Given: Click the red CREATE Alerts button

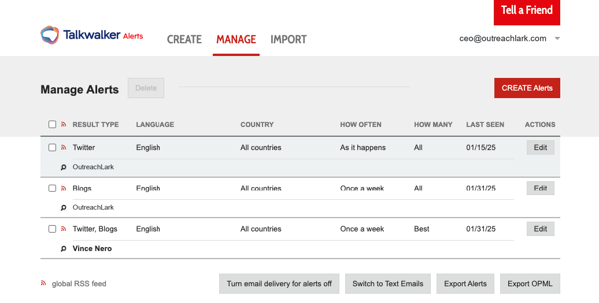Looking at the screenshot, I should click(x=527, y=88).
